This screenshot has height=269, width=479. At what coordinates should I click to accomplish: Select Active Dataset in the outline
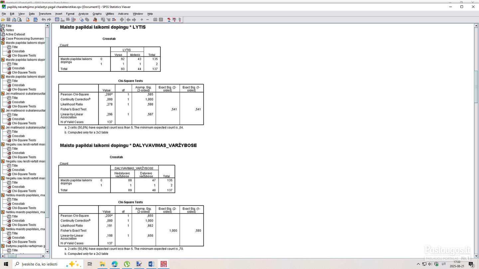tap(15, 35)
